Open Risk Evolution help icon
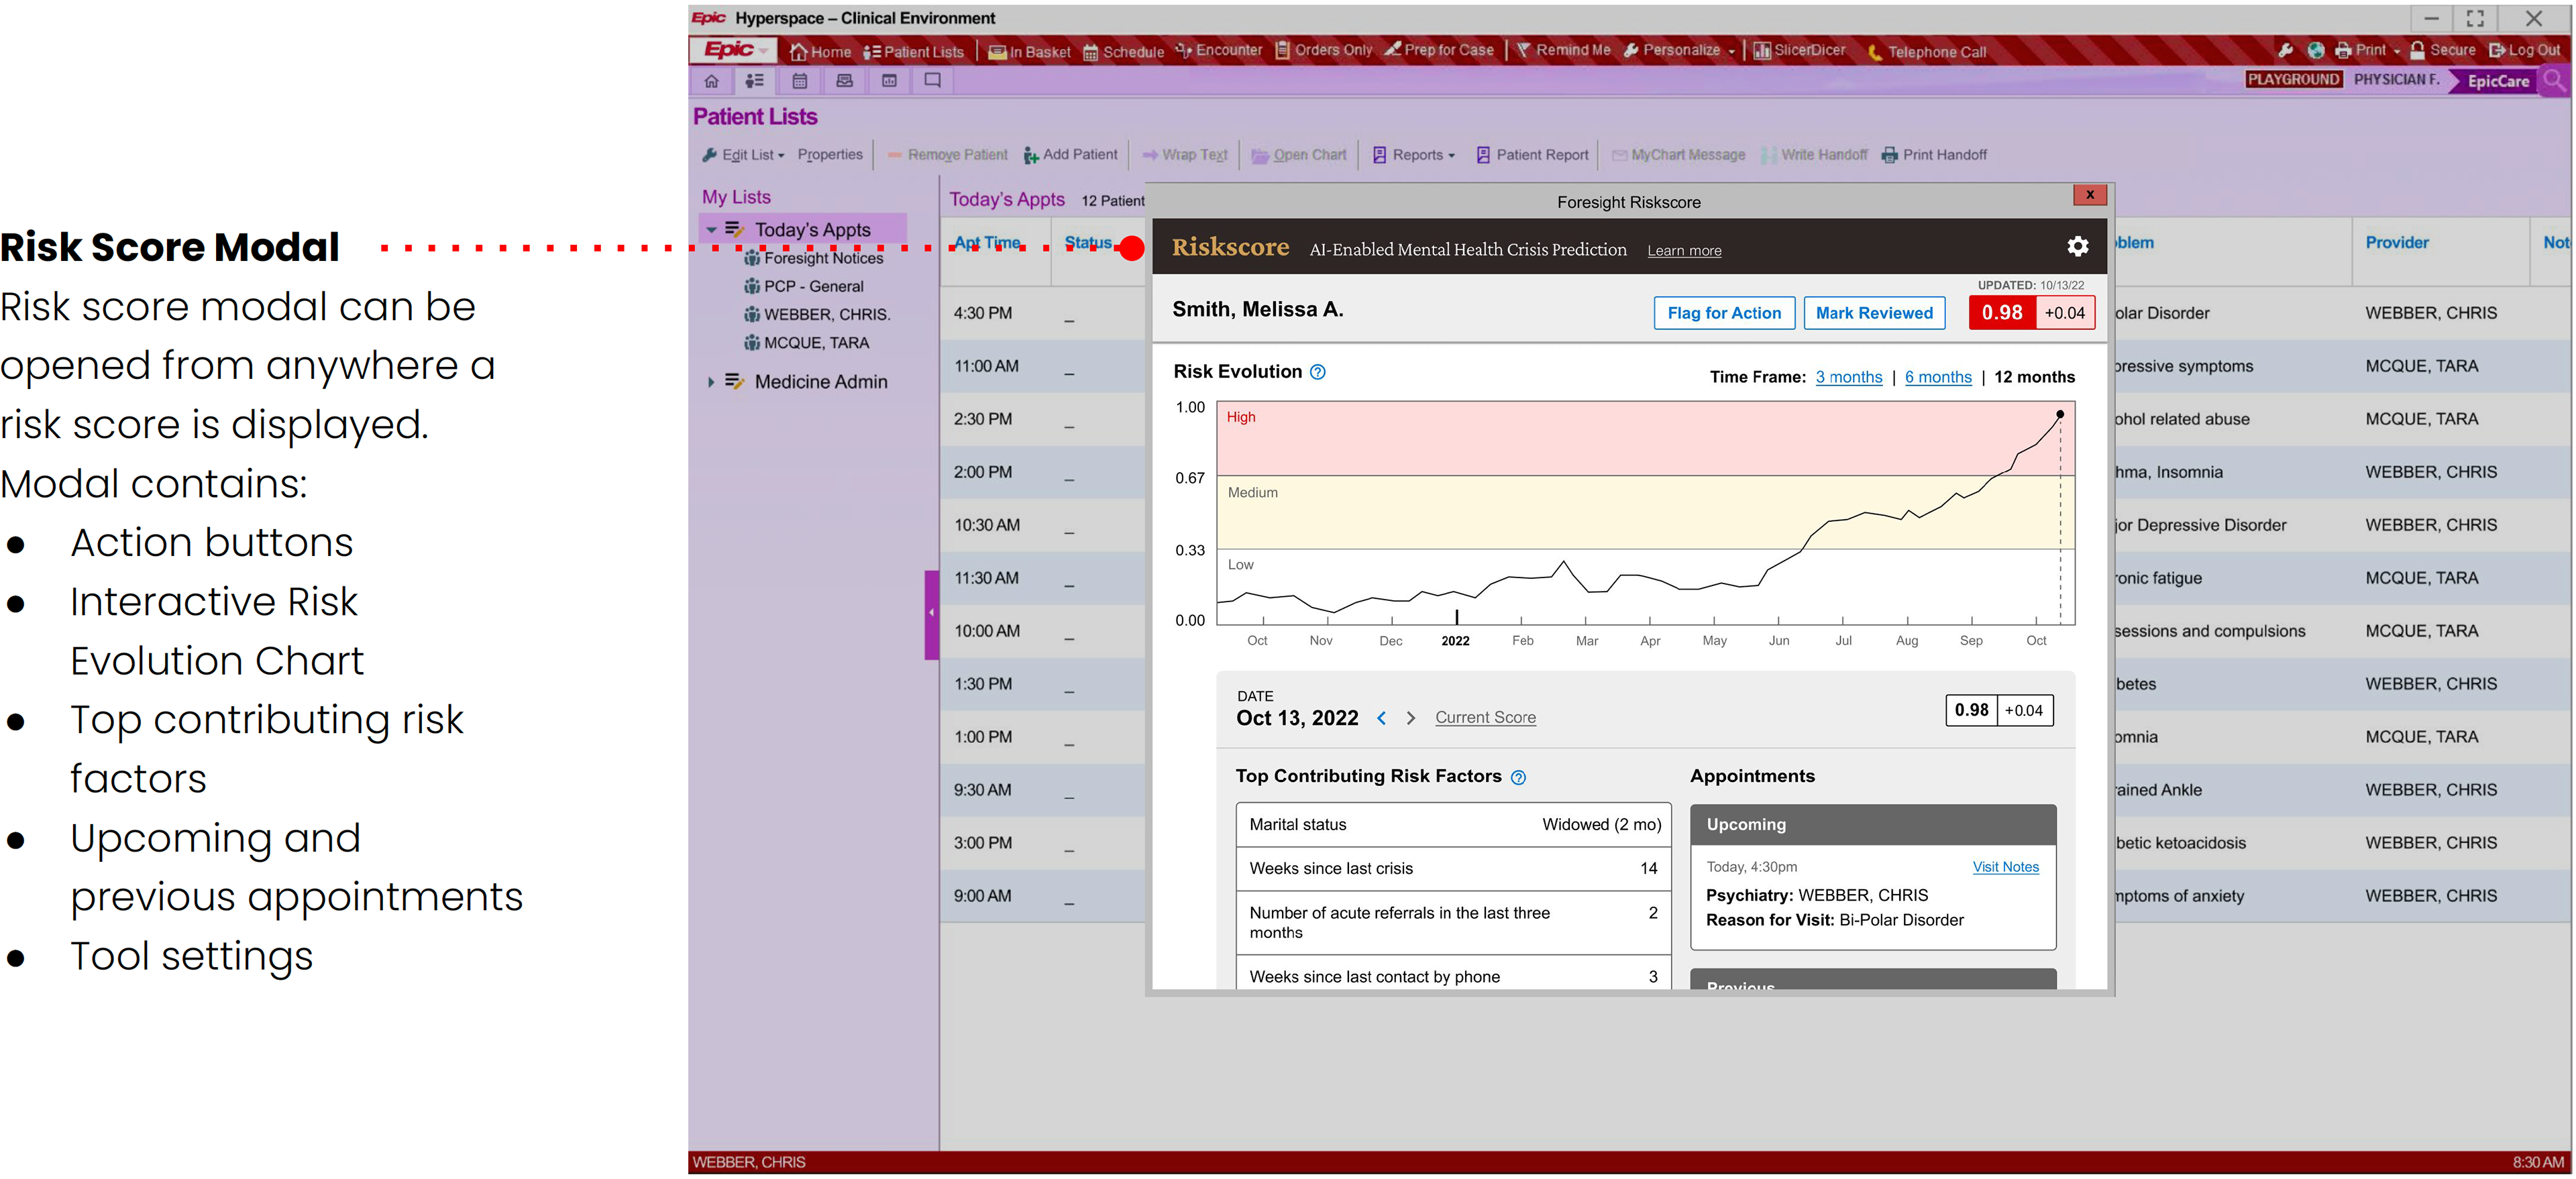The width and height of the screenshot is (2576, 1179). tap(1318, 372)
